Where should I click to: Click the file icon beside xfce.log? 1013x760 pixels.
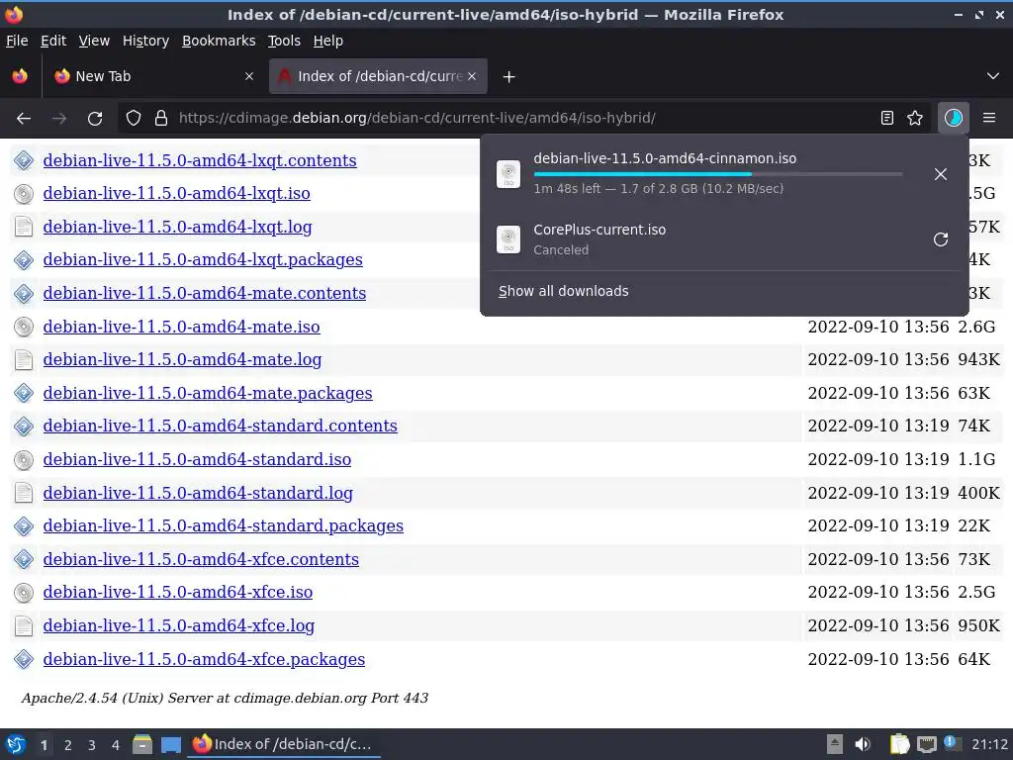point(24,626)
